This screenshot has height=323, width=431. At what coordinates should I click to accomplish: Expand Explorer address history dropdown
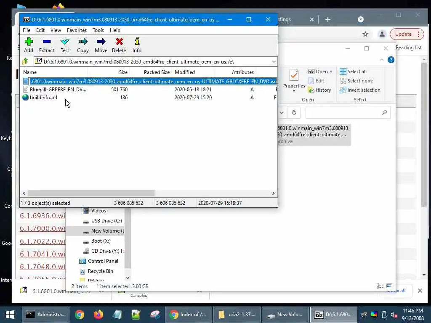point(282,113)
